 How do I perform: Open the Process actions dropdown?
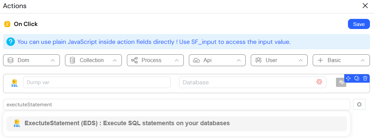point(155,60)
